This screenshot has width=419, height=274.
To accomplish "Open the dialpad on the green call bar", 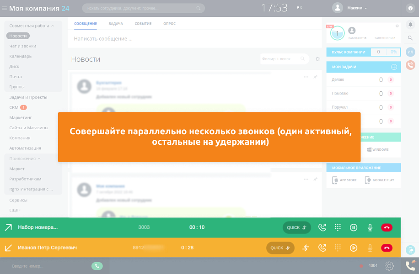I will (338, 227).
